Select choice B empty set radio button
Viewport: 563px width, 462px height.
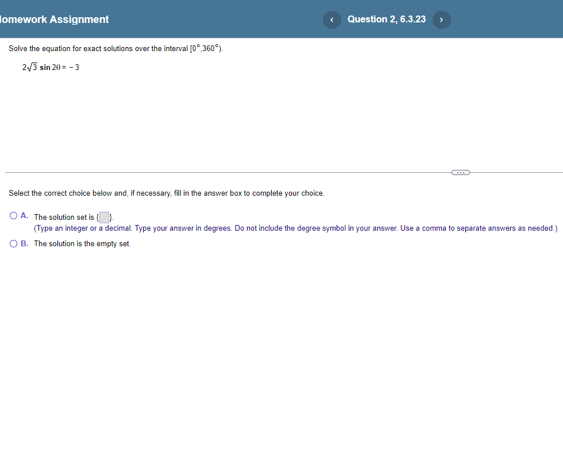pos(13,244)
